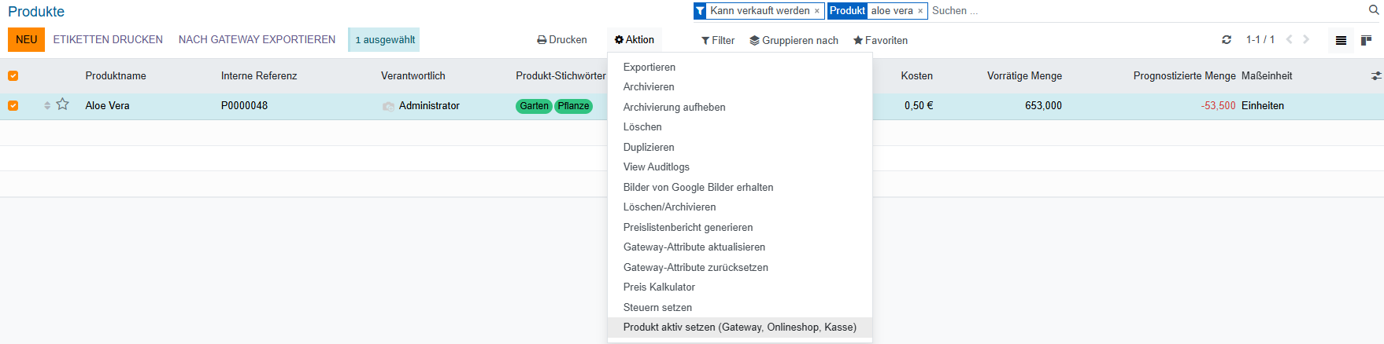Screen dimensions: 1384x344
Task: Open the Favoriten dropdown
Action: point(880,40)
